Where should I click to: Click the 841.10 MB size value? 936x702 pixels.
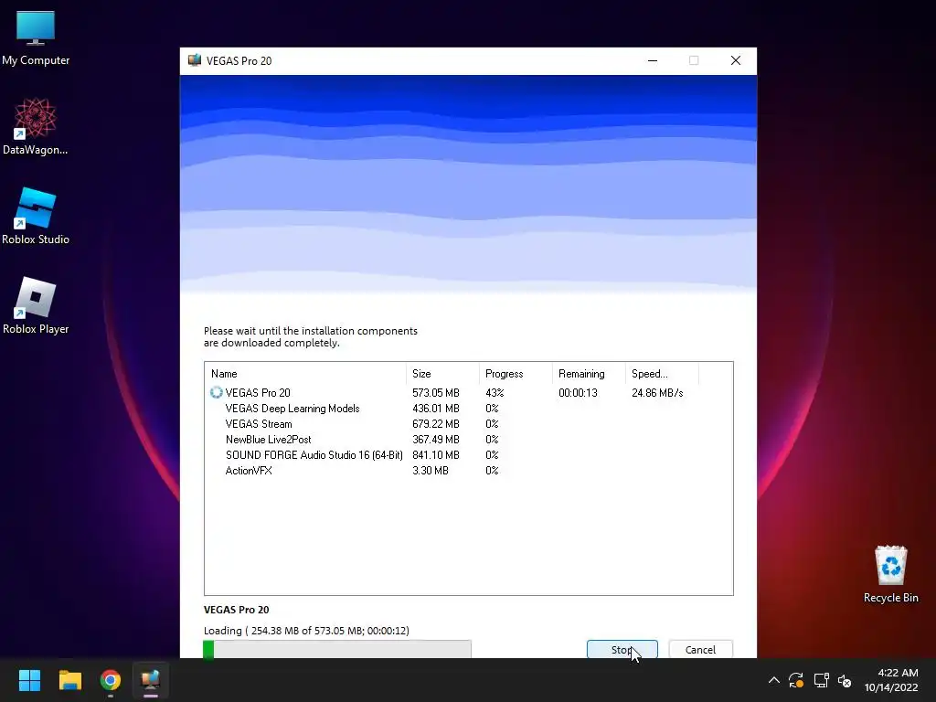[x=436, y=455]
